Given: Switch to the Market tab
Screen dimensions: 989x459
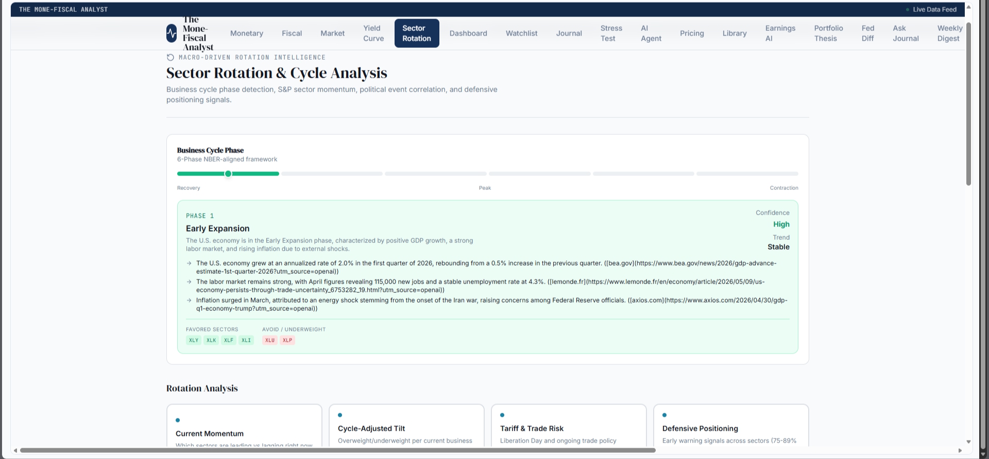Looking at the screenshot, I should point(333,33).
